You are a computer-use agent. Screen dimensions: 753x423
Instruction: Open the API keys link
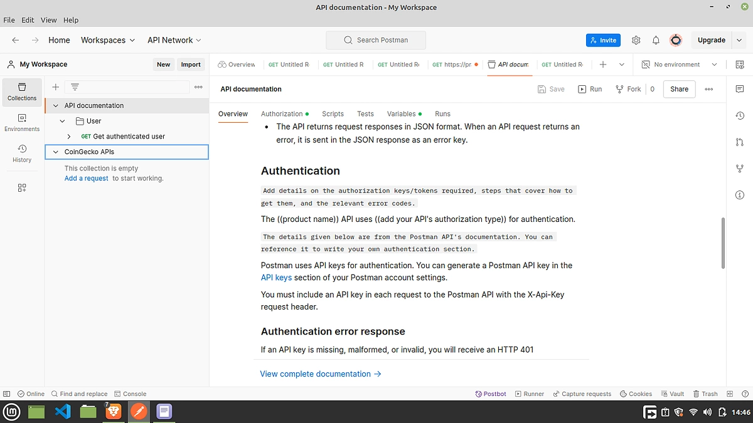(276, 278)
